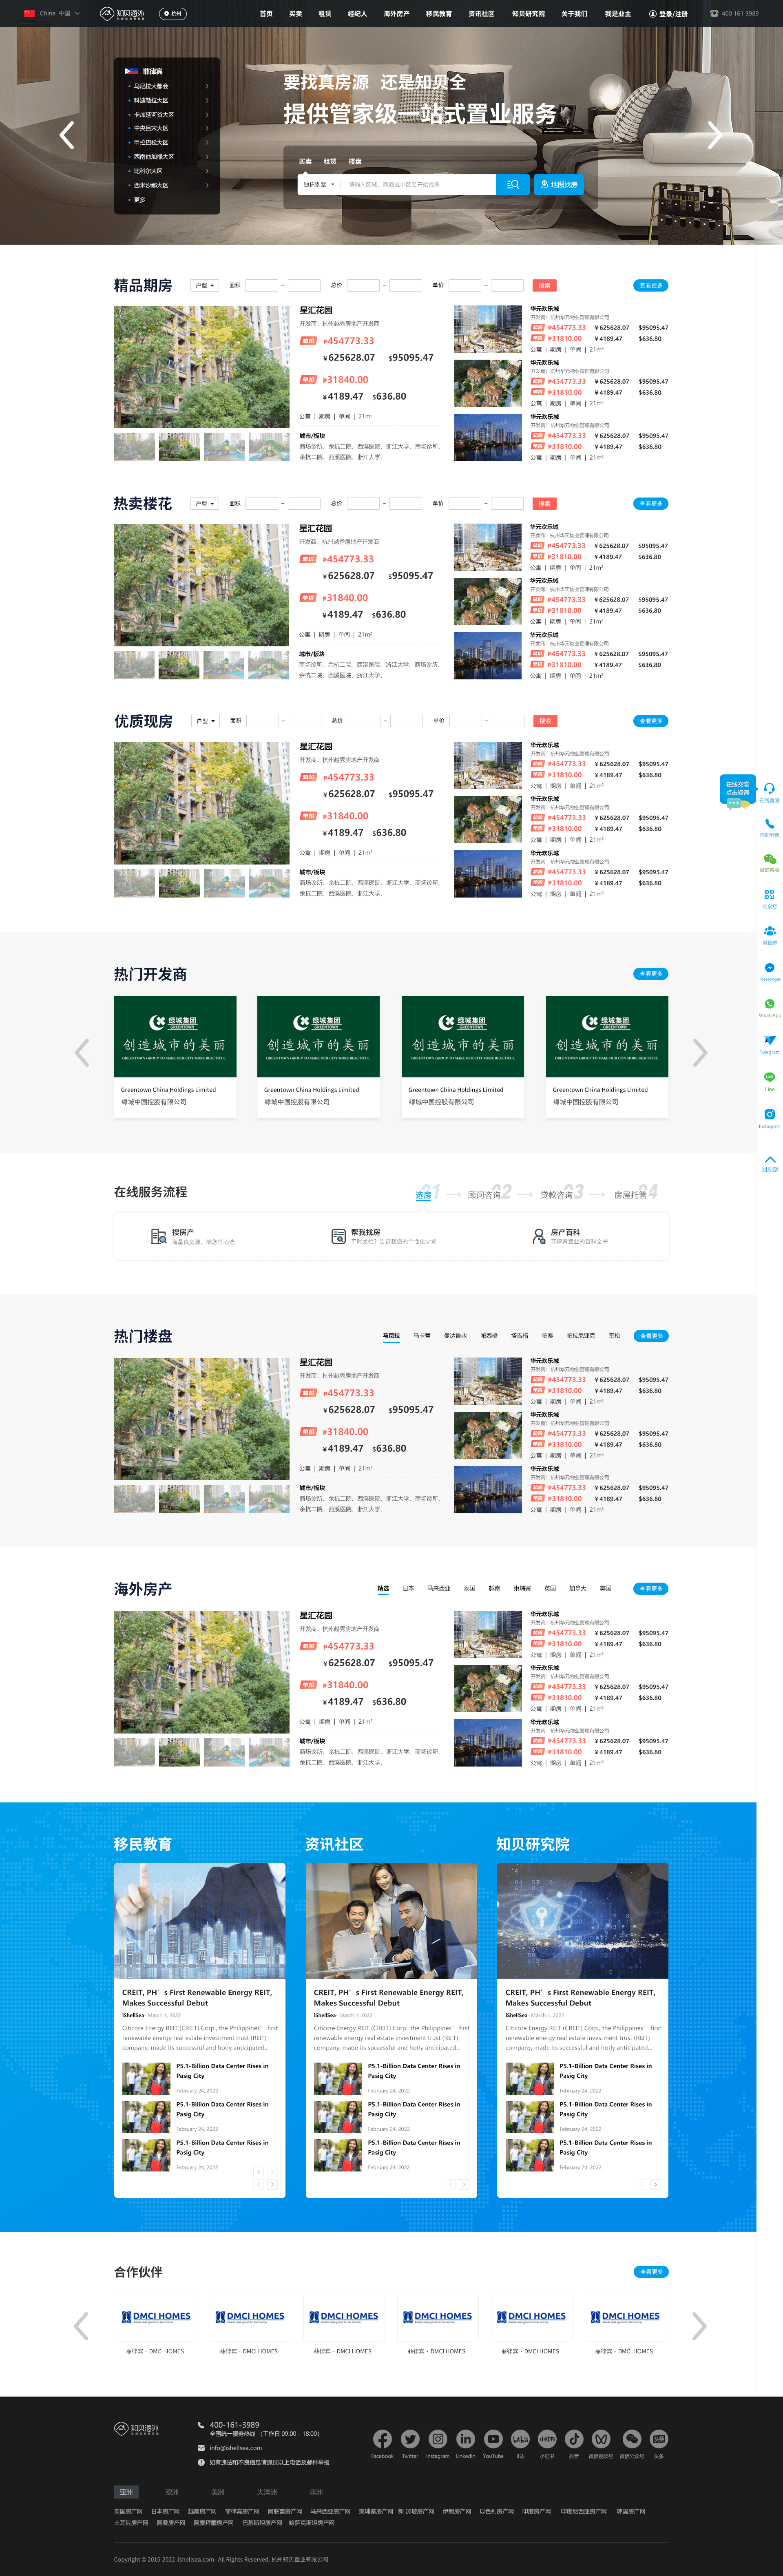Click 查看更多 in the 热门开发商 section
Viewport: 783px width, 2576px height.
pyautogui.click(x=651, y=973)
